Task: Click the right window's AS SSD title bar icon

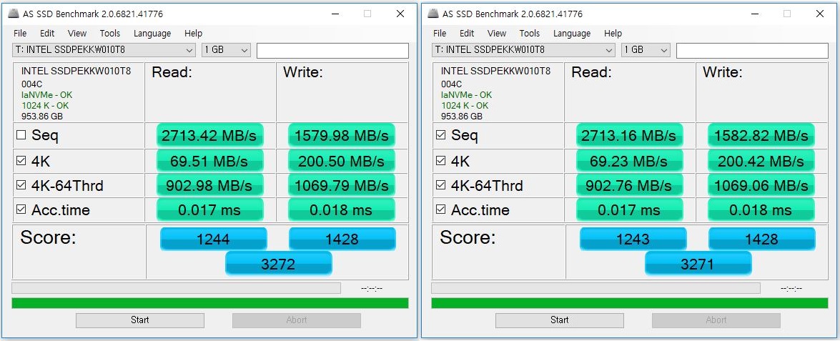Action: click(x=433, y=14)
